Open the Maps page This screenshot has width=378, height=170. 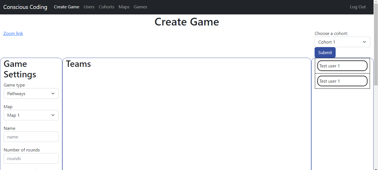point(124,7)
